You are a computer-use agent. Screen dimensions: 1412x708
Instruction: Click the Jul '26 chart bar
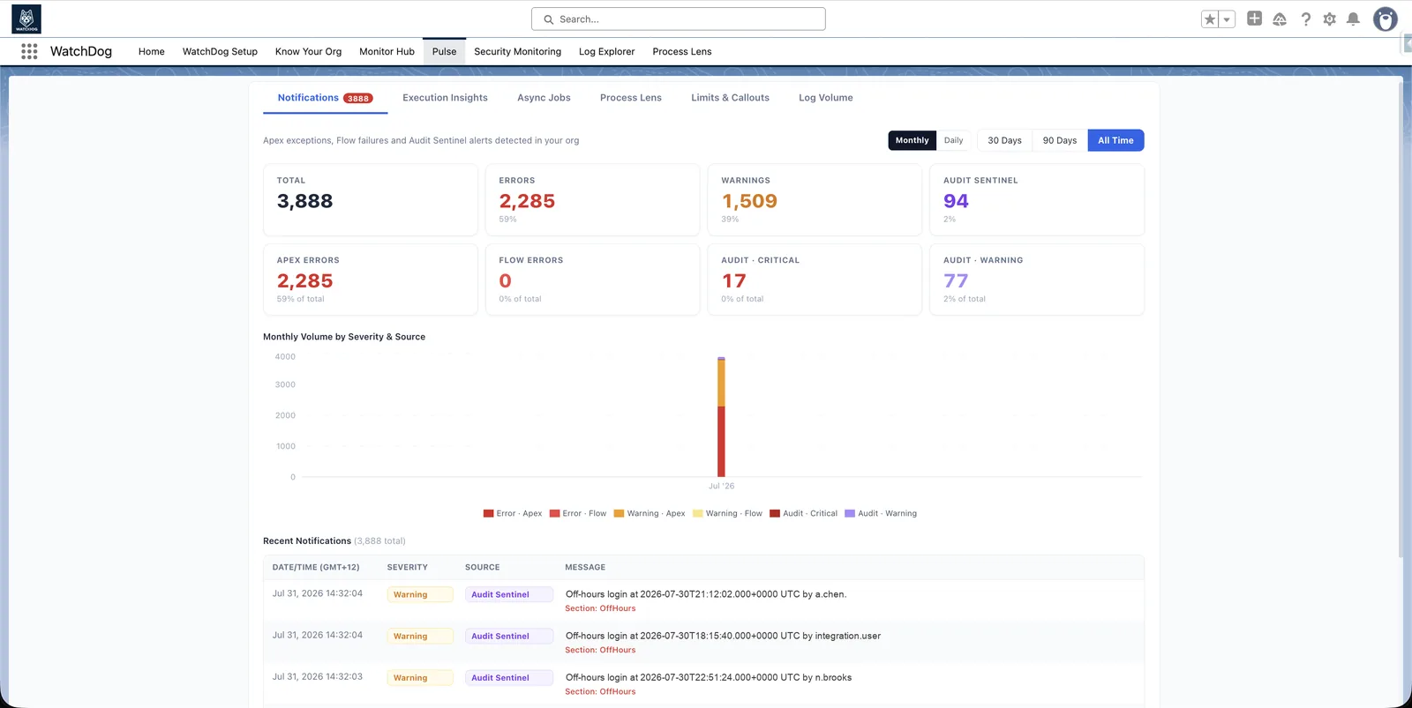tap(721, 417)
